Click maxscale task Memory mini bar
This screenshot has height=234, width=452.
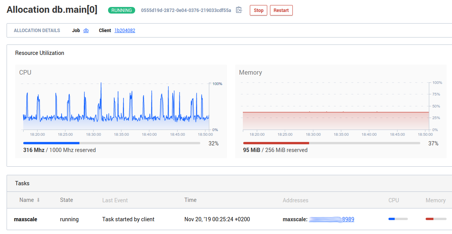click(x=435, y=219)
